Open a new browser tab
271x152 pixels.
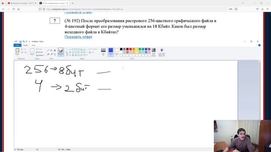72,3
